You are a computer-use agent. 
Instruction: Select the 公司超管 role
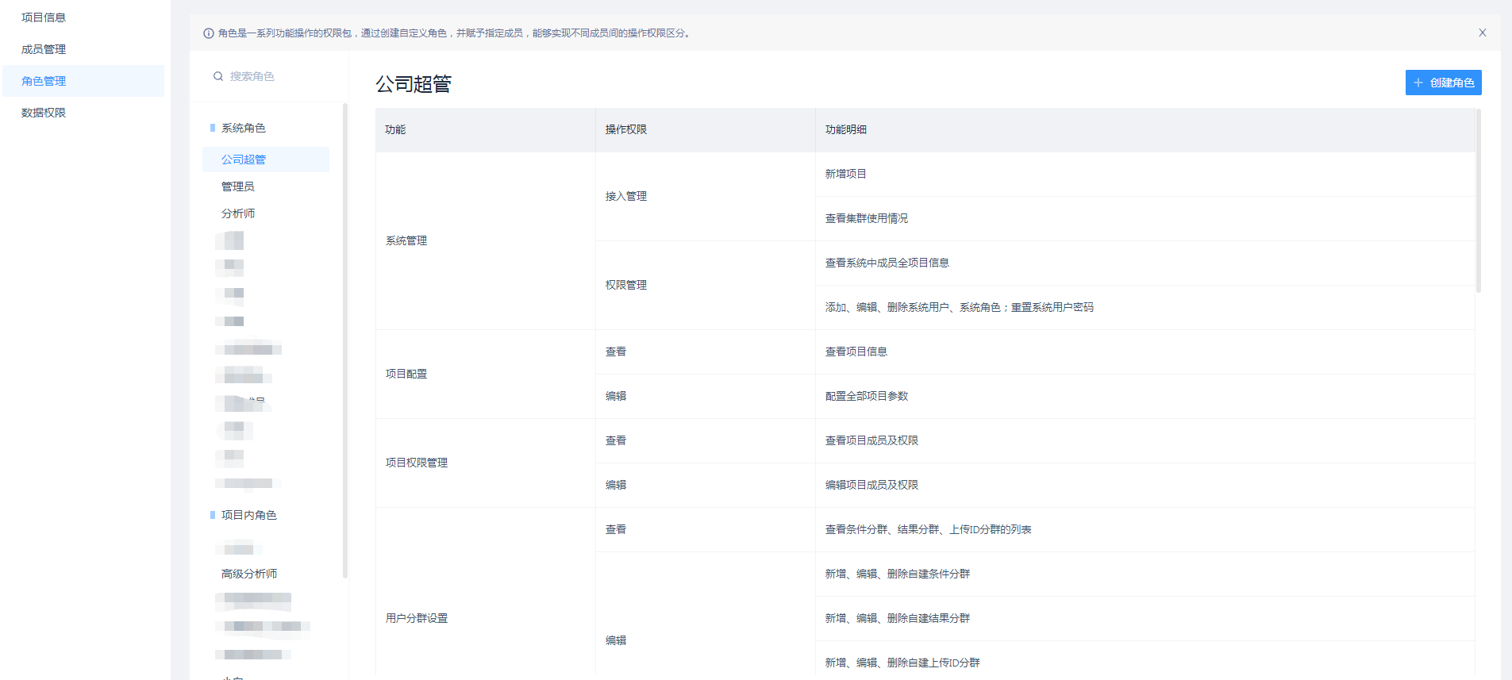click(244, 159)
